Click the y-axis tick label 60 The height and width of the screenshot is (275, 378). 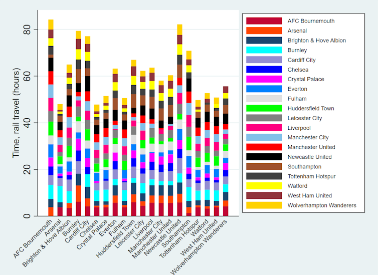[x=27, y=76]
